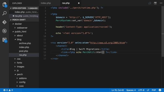
Task: Place cursor in the Blog | Swift Migrations title
Action: coord(84,49)
